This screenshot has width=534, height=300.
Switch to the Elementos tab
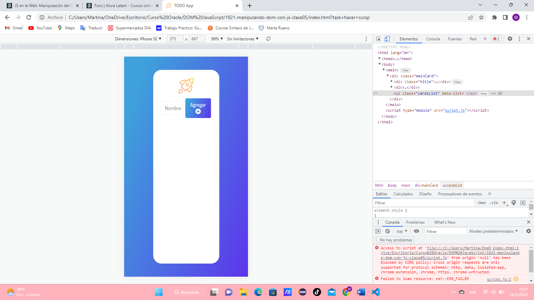tap(409, 39)
